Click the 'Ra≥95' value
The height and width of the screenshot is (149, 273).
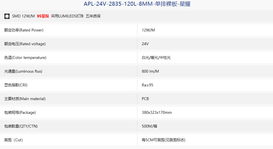[x=147, y=85]
